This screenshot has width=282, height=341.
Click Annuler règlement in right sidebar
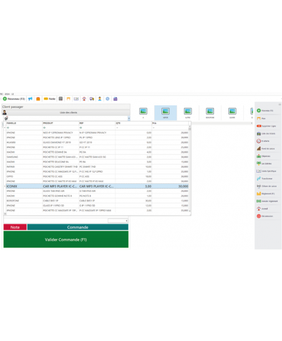[268, 201]
